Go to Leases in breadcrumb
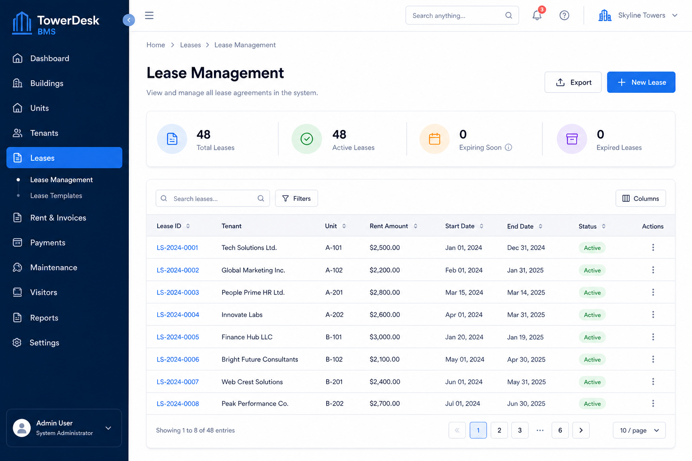 191,45
